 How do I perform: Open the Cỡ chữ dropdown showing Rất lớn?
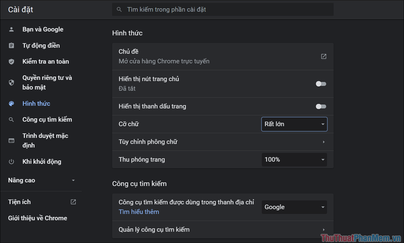[x=294, y=124]
